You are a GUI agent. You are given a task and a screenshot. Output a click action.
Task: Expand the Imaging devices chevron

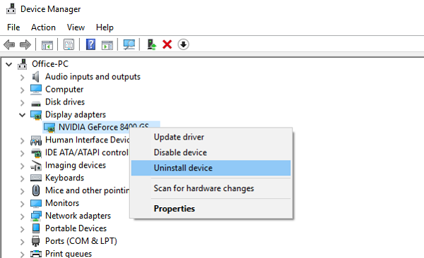22,166
